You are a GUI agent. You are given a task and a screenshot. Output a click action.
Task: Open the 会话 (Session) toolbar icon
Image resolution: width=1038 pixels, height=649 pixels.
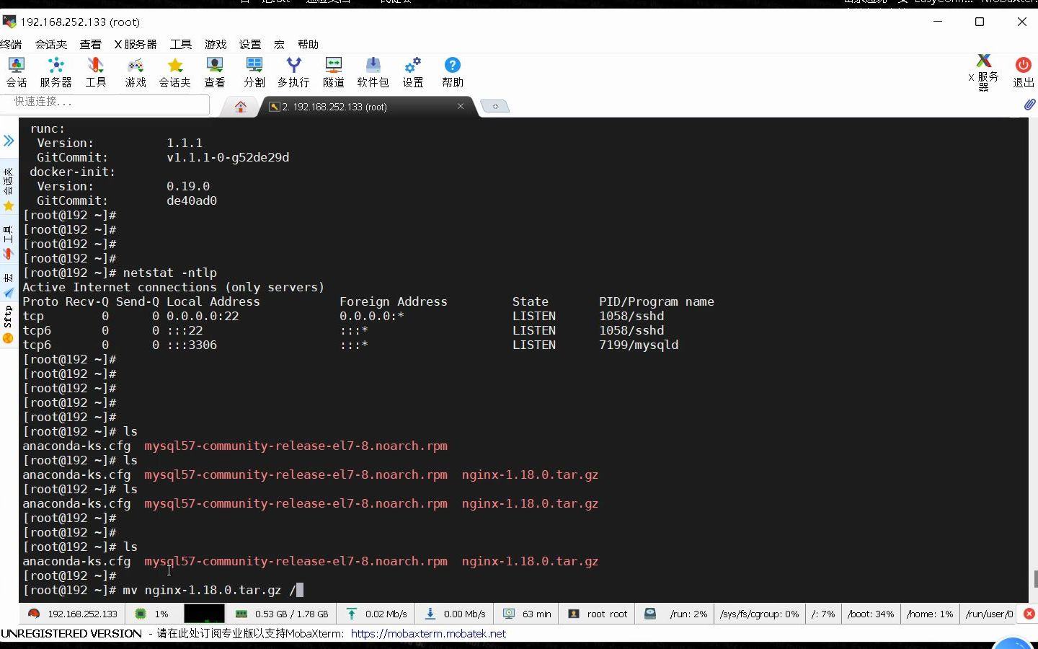coord(17,73)
